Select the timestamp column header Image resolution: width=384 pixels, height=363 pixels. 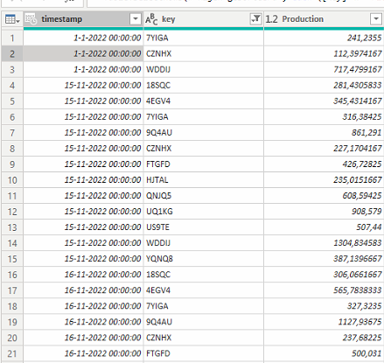point(83,19)
